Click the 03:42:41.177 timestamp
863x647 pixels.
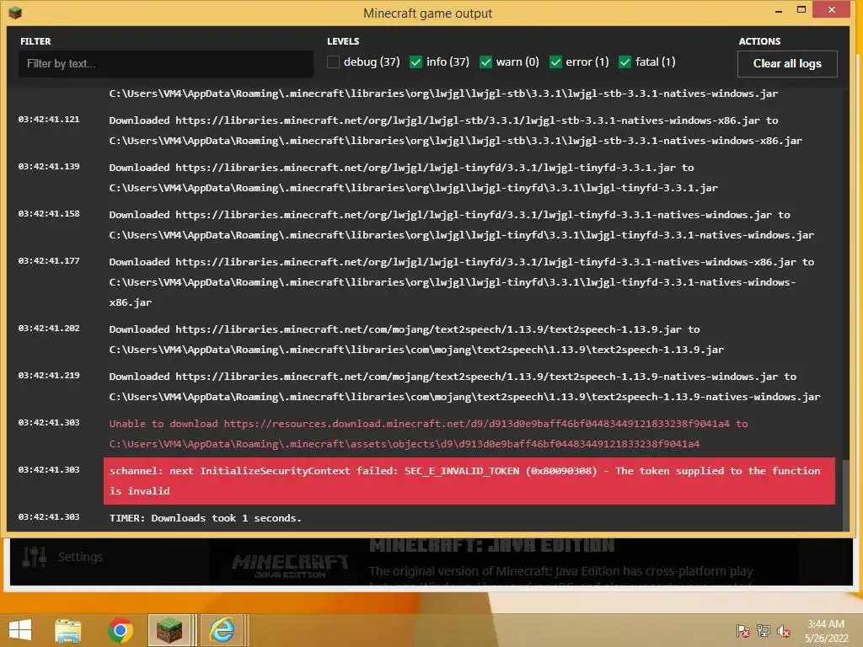point(49,261)
